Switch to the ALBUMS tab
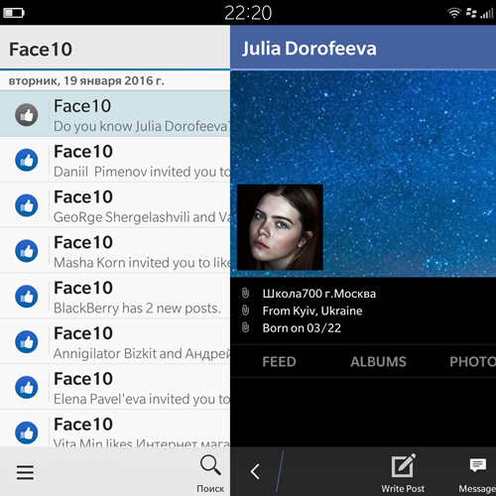 coord(378,361)
